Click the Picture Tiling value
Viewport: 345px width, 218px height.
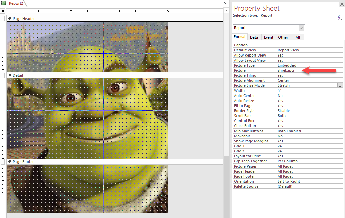pos(310,75)
